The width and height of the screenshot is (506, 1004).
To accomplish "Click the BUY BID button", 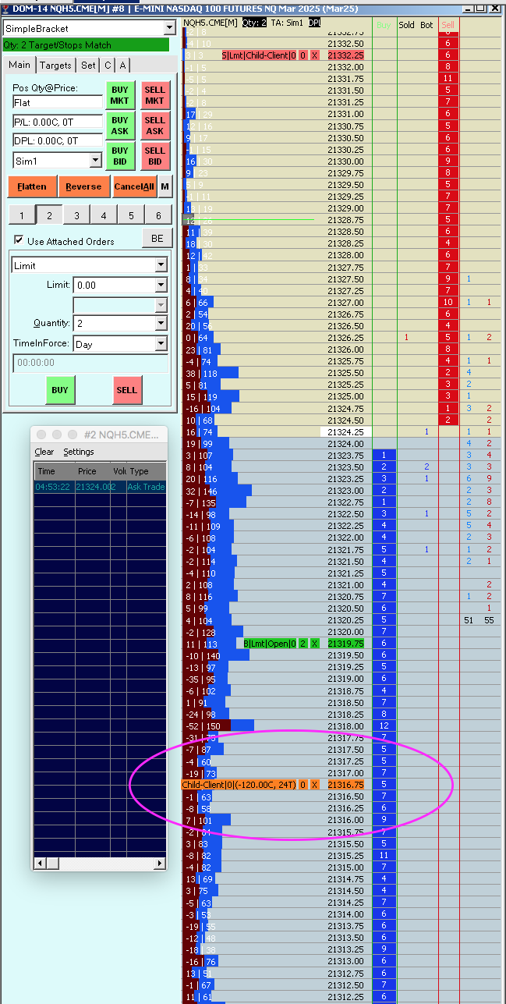I will (120, 156).
